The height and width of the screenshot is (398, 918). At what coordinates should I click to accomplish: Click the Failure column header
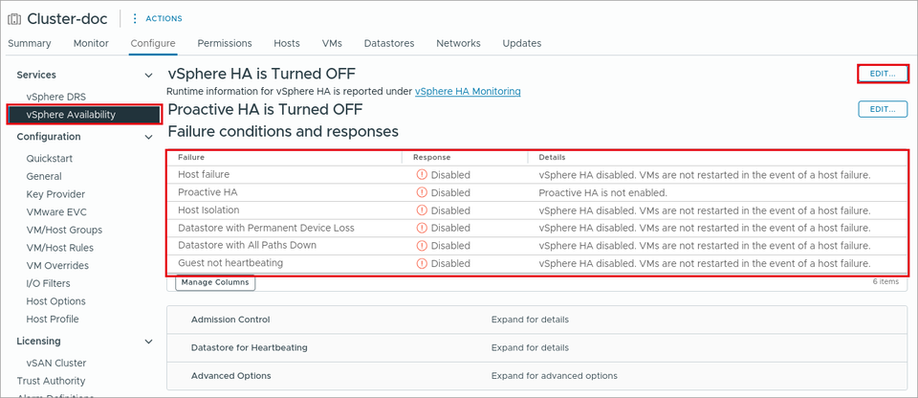(191, 158)
